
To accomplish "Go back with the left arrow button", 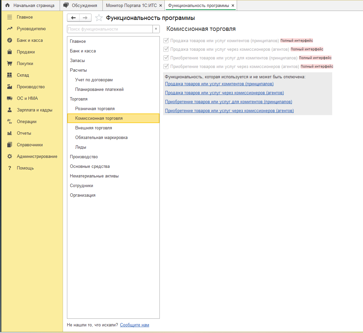I will [73, 18].
